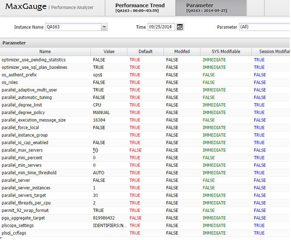291x240 pixels.
Task: Select the Parameter tab for QA163
Action: point(211,8)
